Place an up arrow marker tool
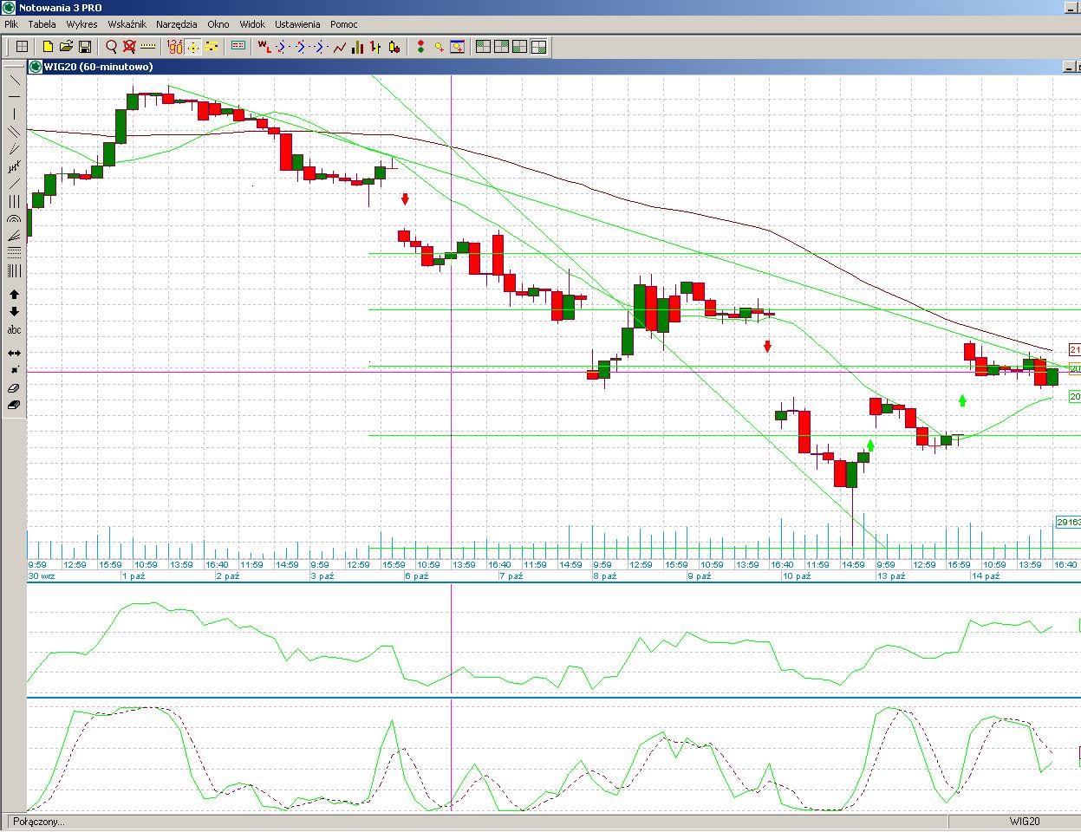This screenshot has height=832, width=1081. click(x=14, y=295)
